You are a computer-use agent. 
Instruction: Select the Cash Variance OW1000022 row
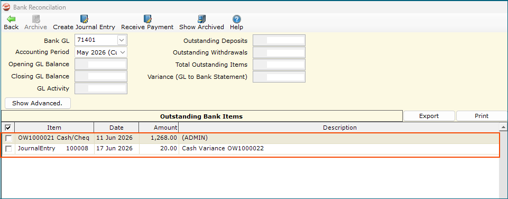click(251, 149)
